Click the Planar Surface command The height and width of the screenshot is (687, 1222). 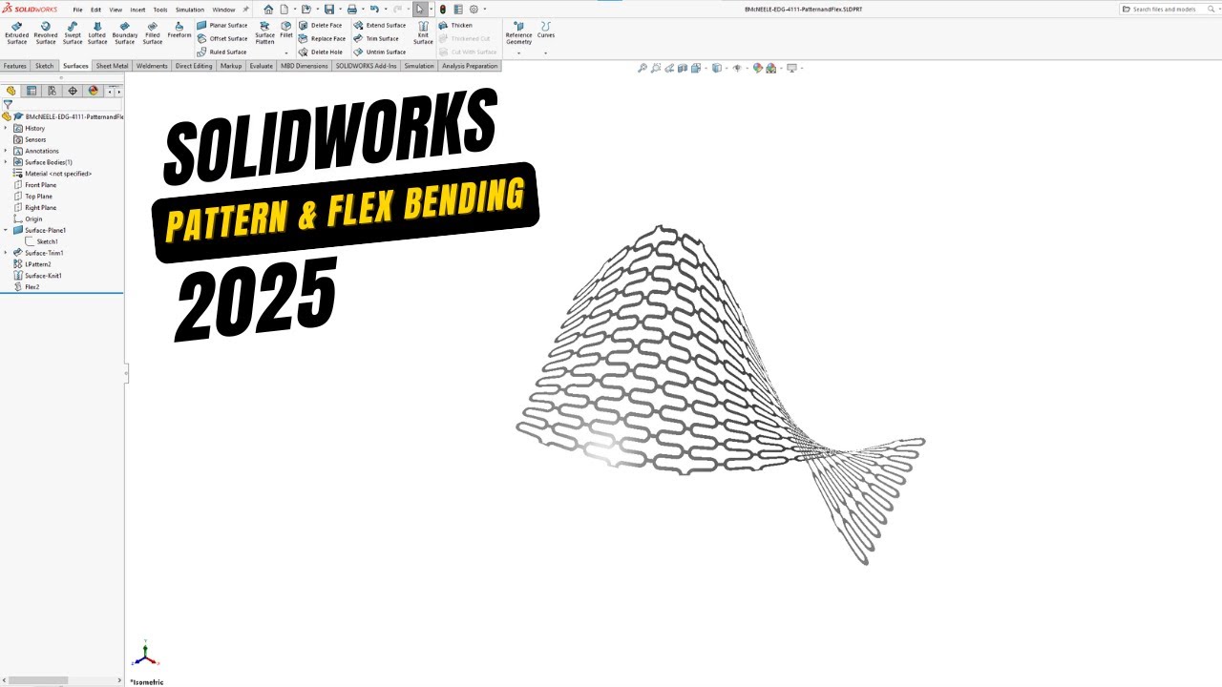point(221,26)
